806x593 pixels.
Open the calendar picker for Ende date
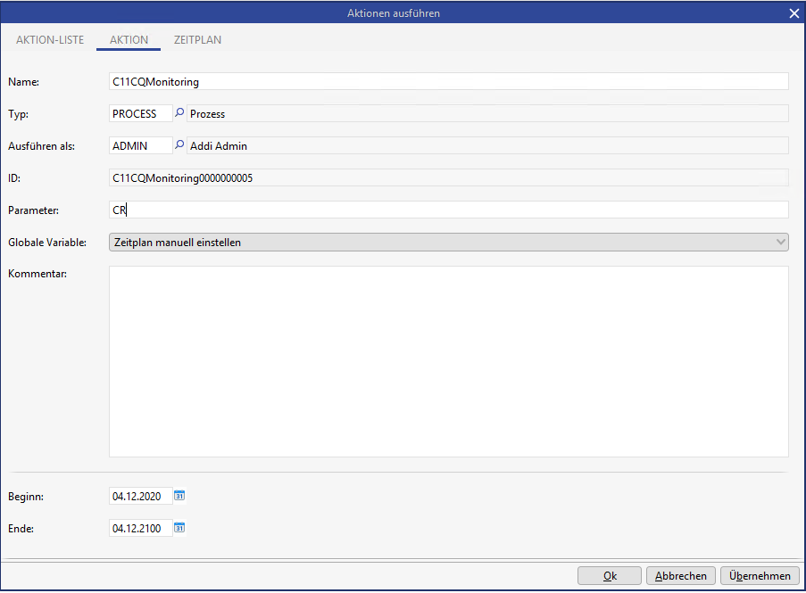(179, 528)
